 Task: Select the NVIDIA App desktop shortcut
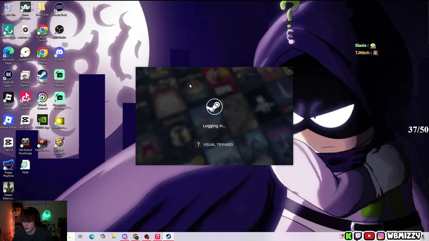42,122
